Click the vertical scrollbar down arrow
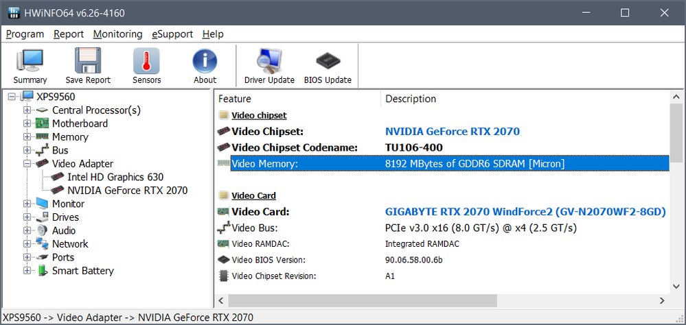686x325 pixels. pos(676,287)
